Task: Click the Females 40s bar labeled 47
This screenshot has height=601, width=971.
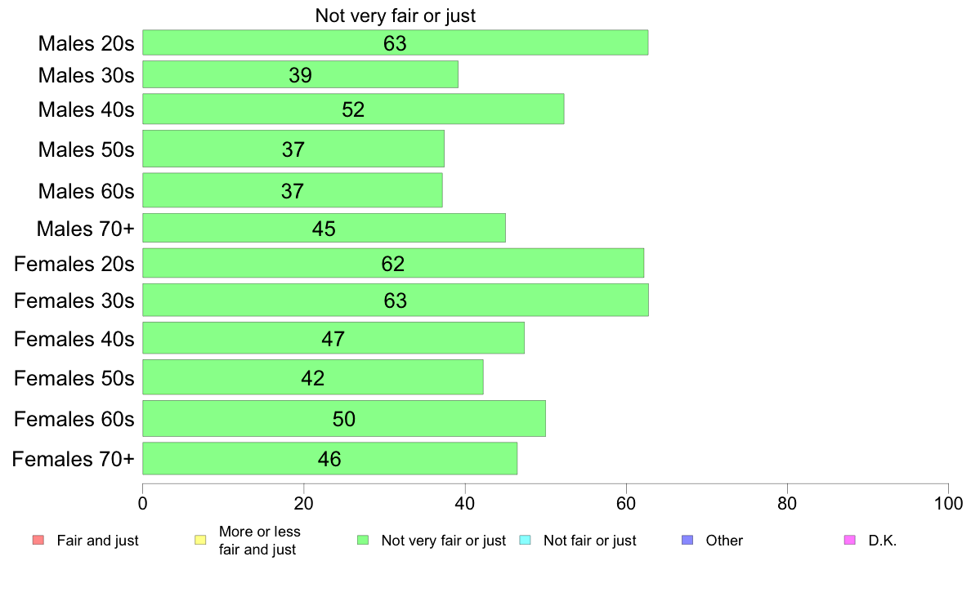Action: [x=333, y=338]
